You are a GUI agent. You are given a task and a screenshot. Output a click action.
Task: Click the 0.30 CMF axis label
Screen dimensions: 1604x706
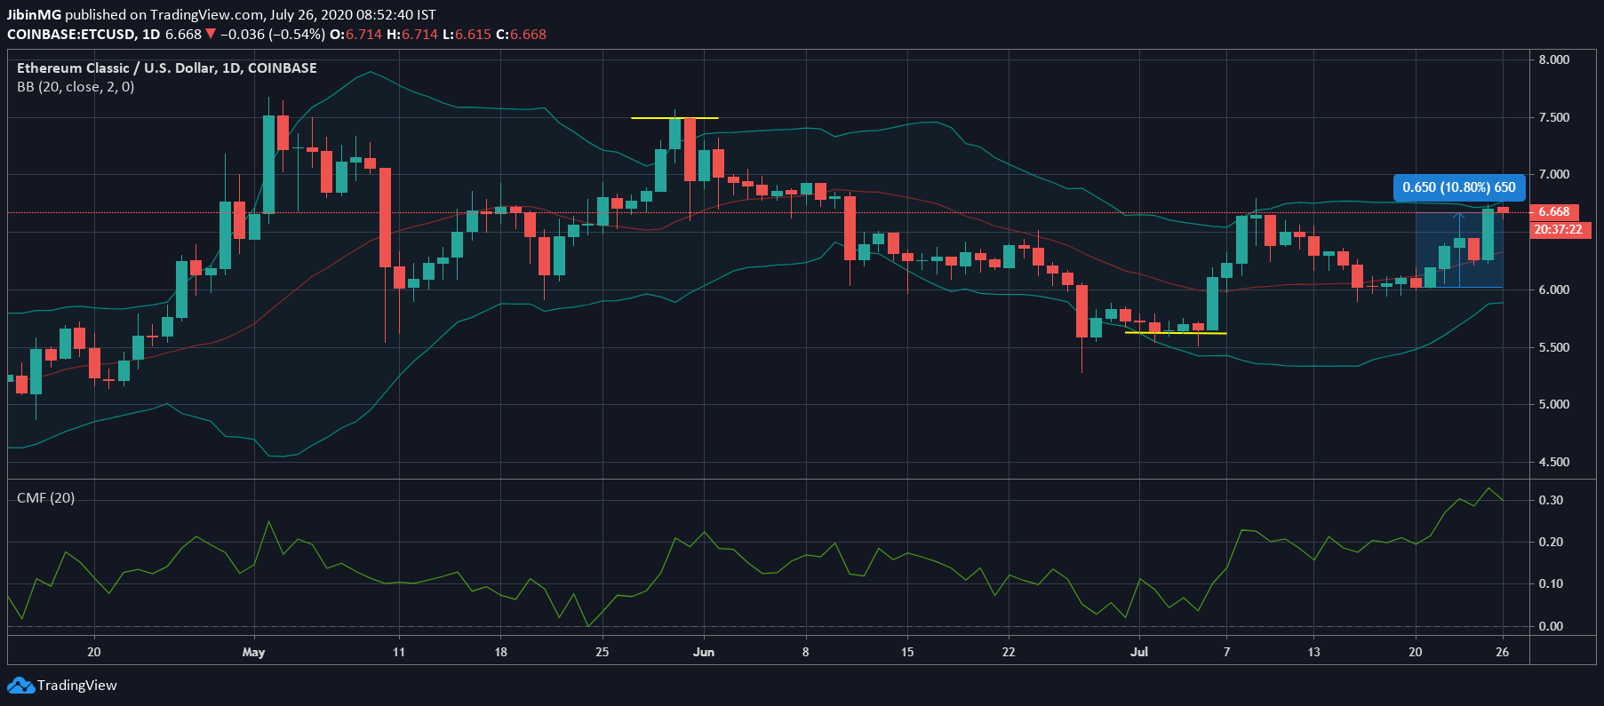pos(1551,501)
